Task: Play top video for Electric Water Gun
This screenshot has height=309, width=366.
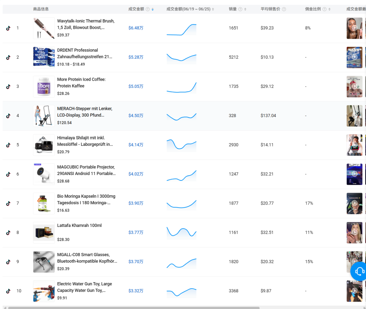Action: click(354, 291)
